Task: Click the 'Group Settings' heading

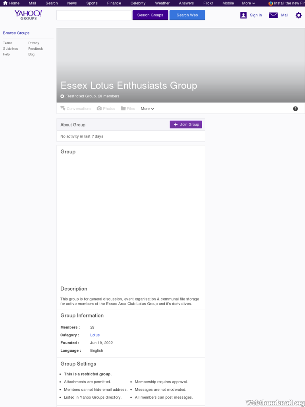Action: coord(78,364)
